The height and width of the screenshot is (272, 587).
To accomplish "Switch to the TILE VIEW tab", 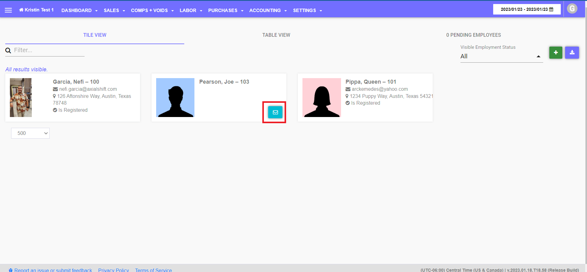I will [95, 35].
